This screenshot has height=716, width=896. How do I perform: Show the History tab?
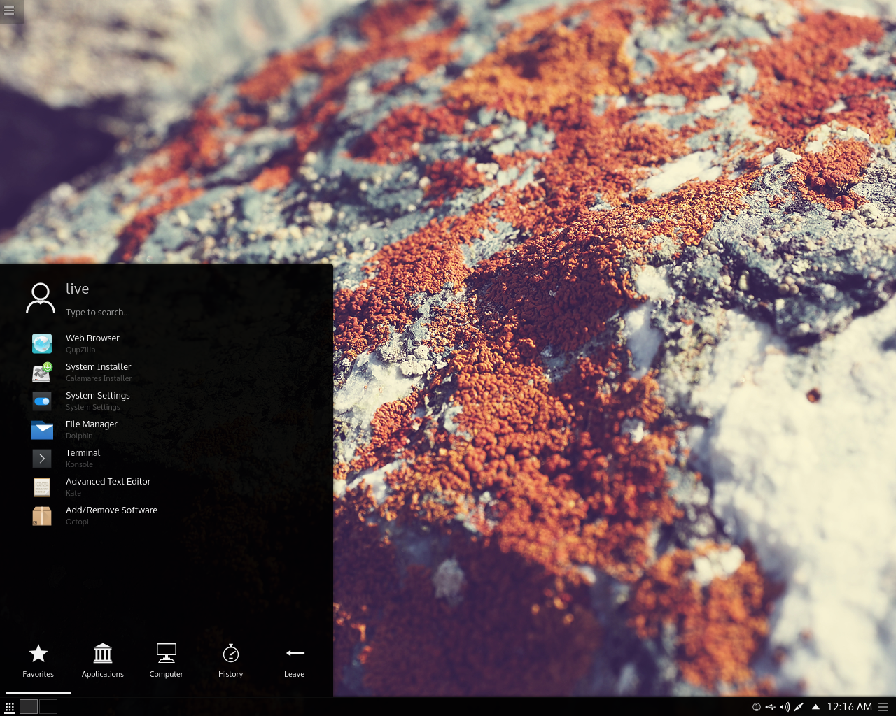[x=231, y=661]
